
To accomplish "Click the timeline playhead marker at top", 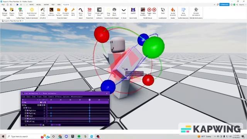I will [x=90, y=100].
